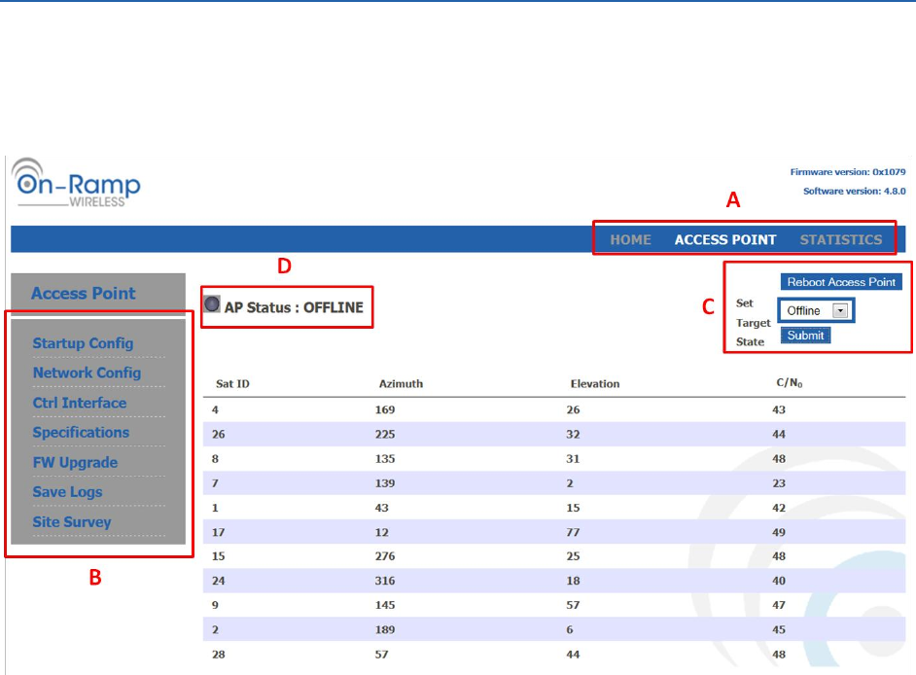Click the Set Target State label
916x675 pixels.
click(753, 323)
